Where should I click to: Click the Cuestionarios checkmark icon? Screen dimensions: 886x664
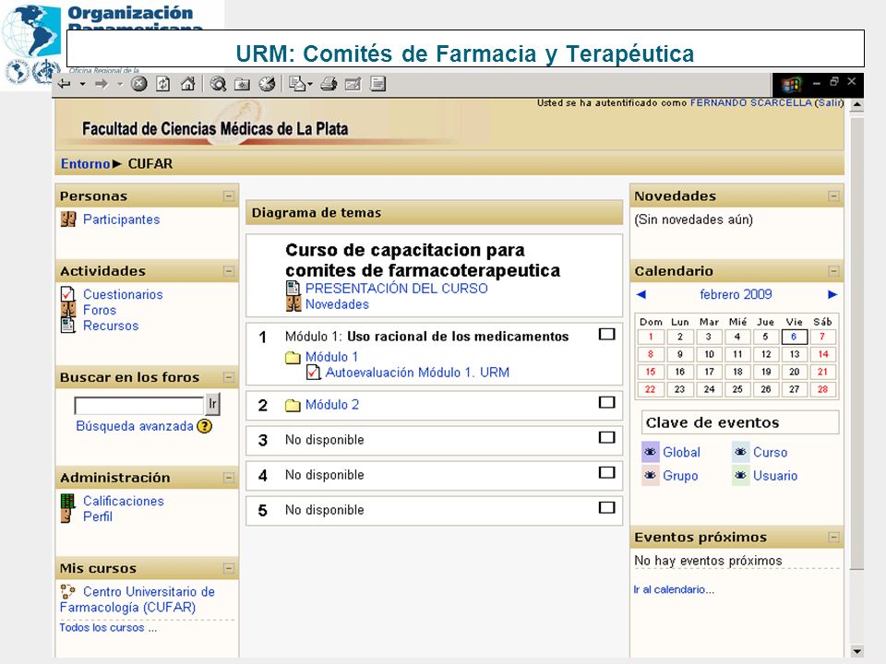point(67,293)
